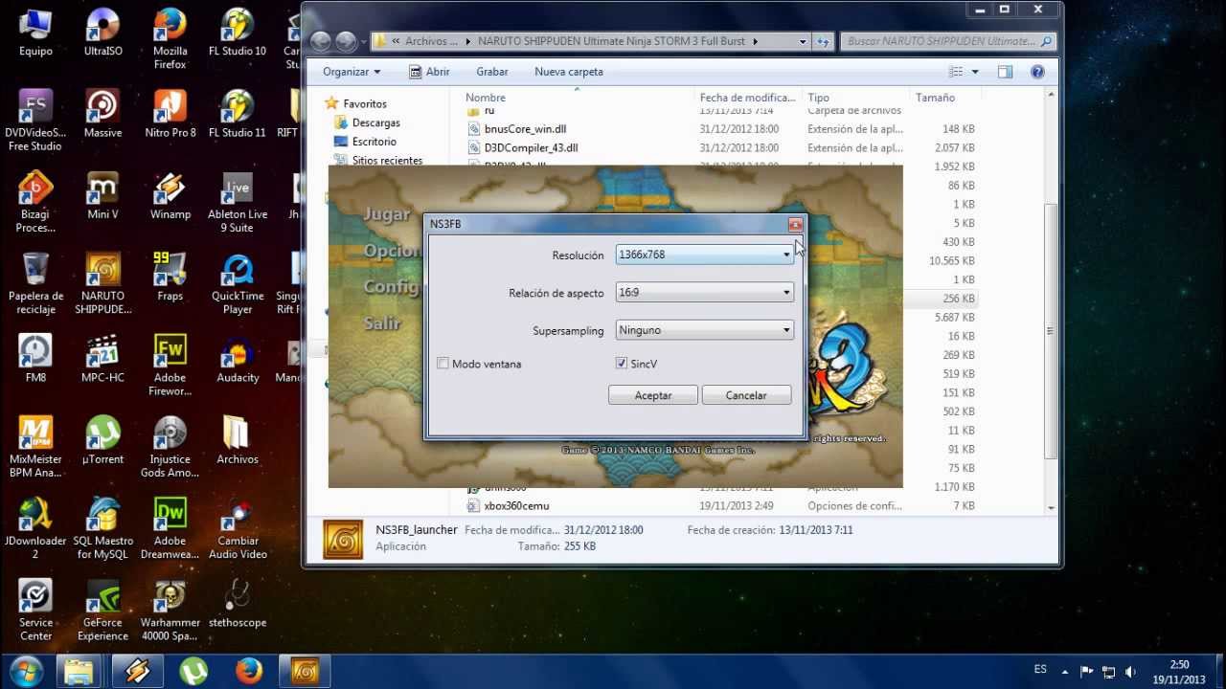Click the Adobe Dreamweaver desktop icon
The height and width of the screenshot is (689, 1226).
[x=170, y=528]
